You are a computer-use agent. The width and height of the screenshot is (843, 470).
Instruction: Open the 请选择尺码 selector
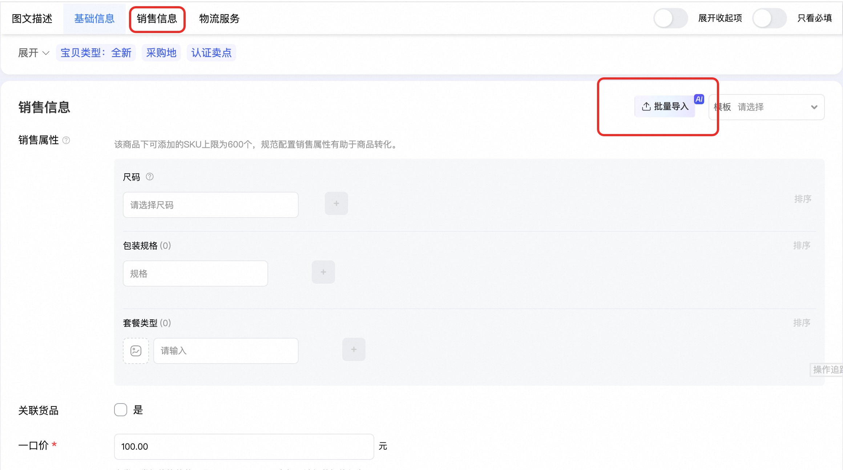click(211, 205)
